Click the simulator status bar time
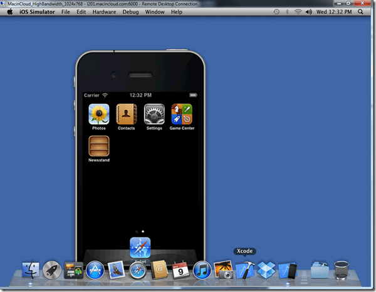 click(x=140, y=95)
